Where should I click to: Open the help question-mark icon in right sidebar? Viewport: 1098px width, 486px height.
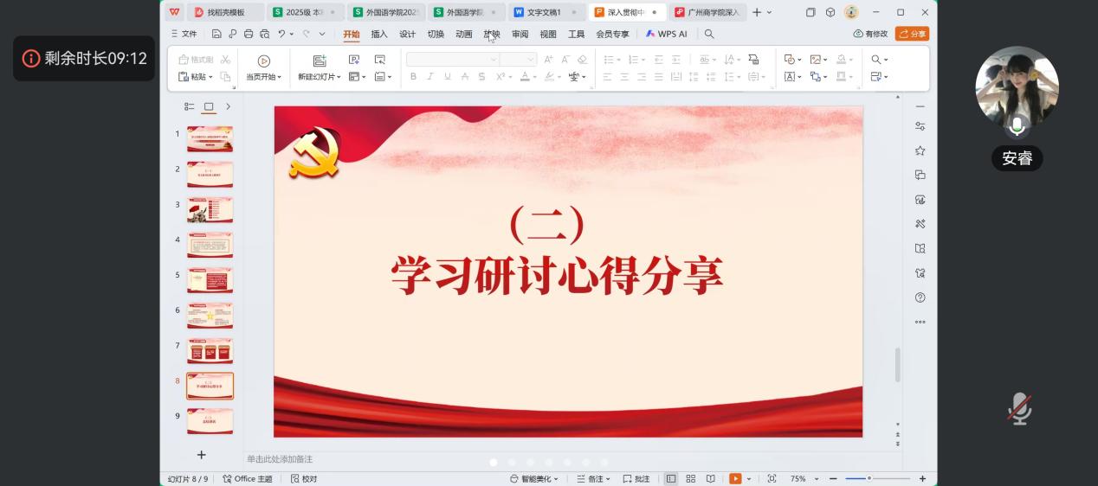(920, 297)
